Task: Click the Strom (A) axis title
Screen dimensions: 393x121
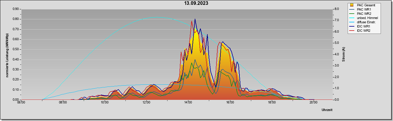Action: coord(344,54)
